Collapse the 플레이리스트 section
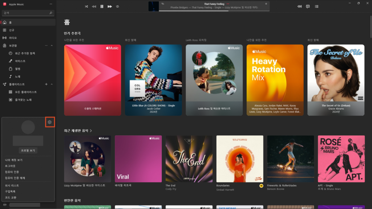 (x=52, y=84)
